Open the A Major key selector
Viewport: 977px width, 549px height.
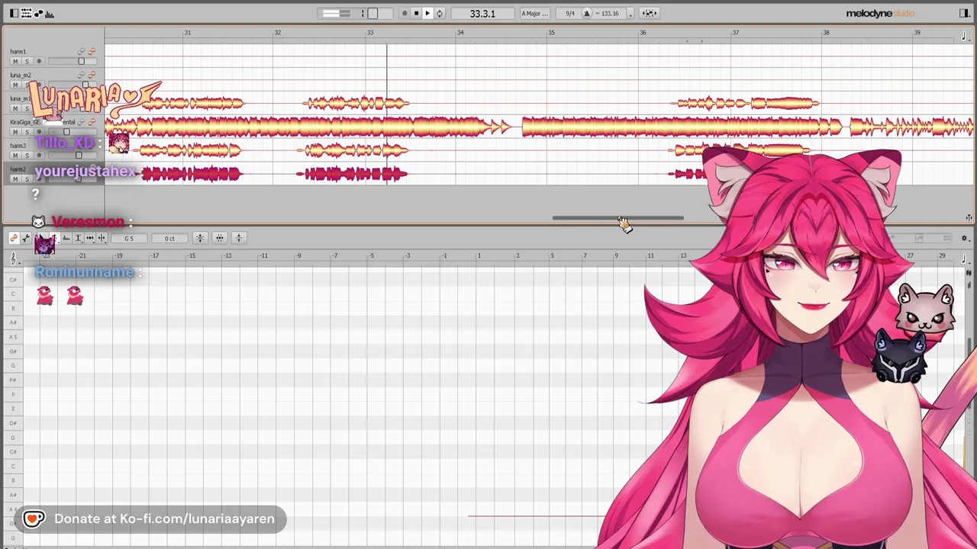click(534, 13)
